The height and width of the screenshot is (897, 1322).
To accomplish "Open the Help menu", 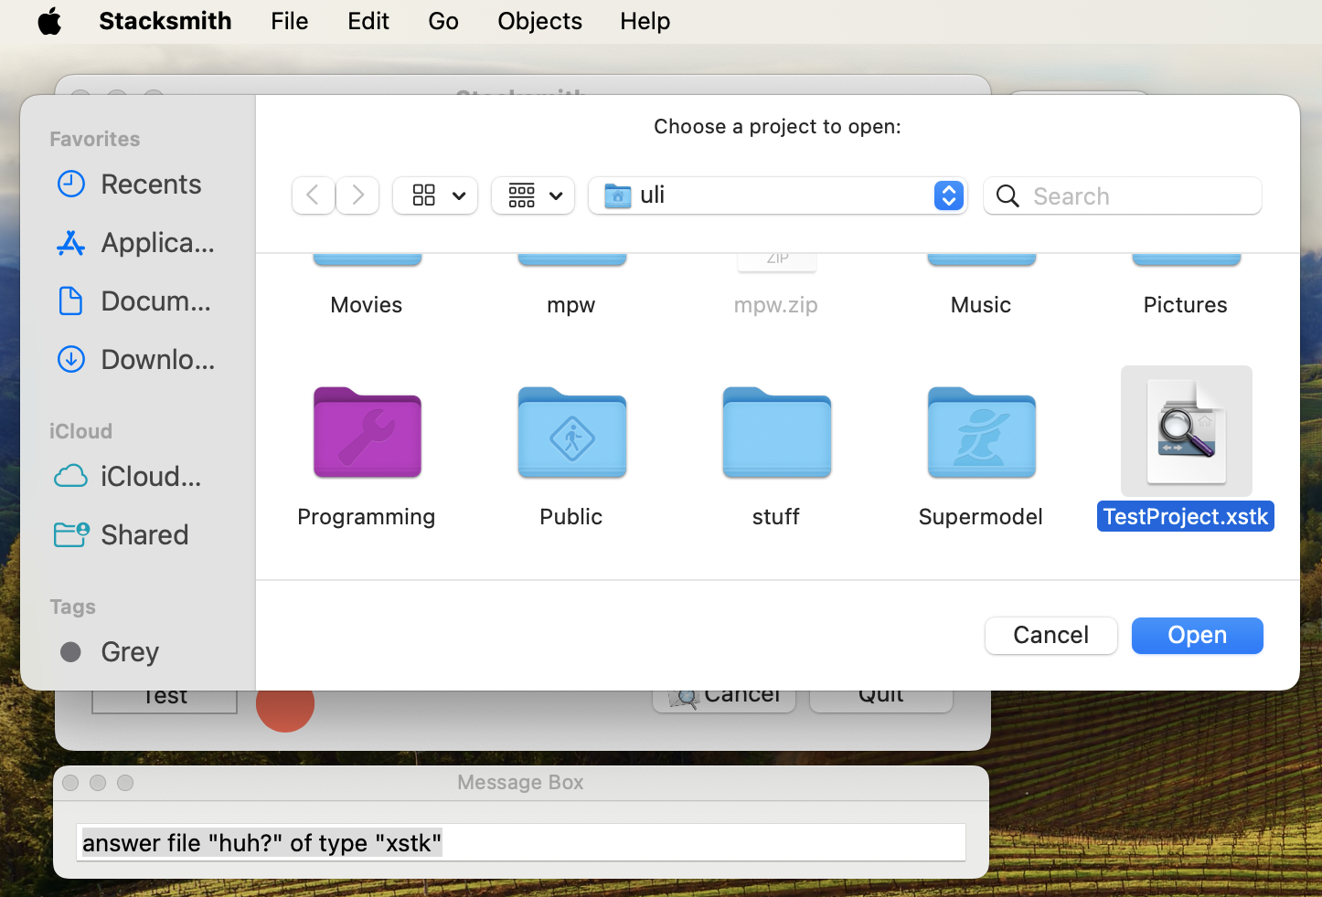I will click(x=645, y=21).
